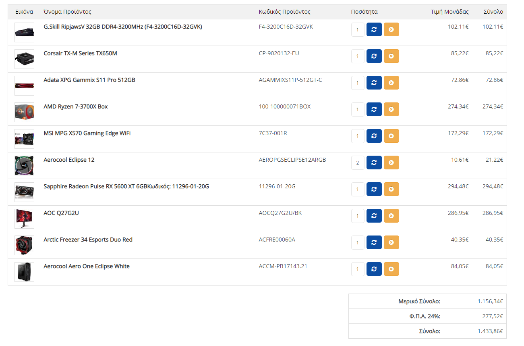524x346 pixels.
Task: Remove MSI MPG X570 Gaming Edge WiFi
Action: tap(391, 136)
